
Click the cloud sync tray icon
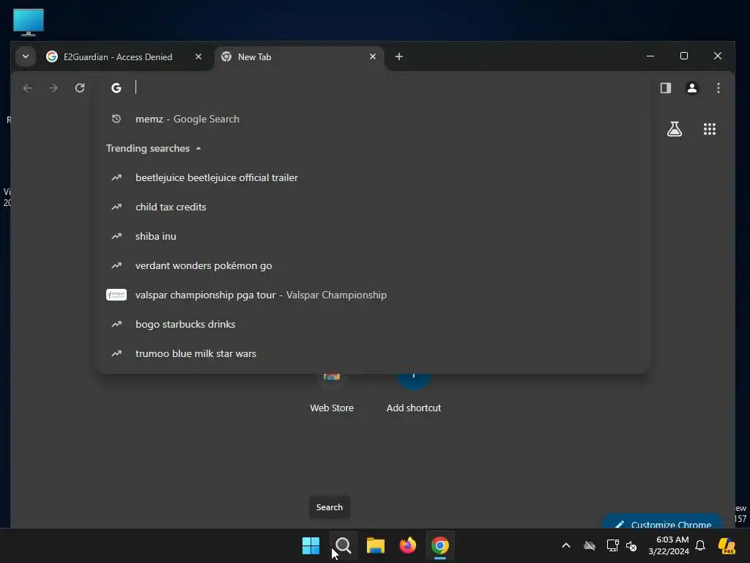[x=590, y=545]
